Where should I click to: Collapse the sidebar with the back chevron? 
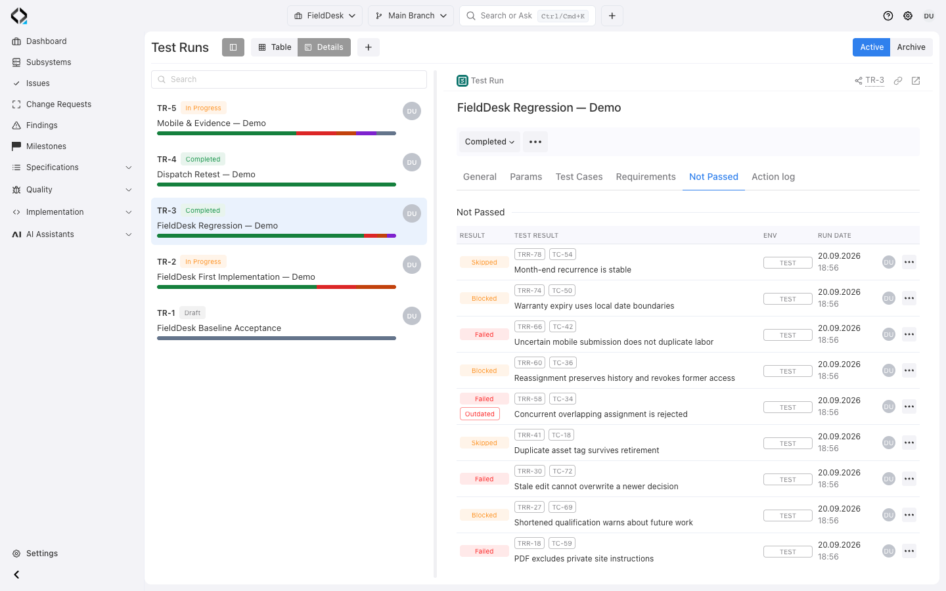pos(16,575)
